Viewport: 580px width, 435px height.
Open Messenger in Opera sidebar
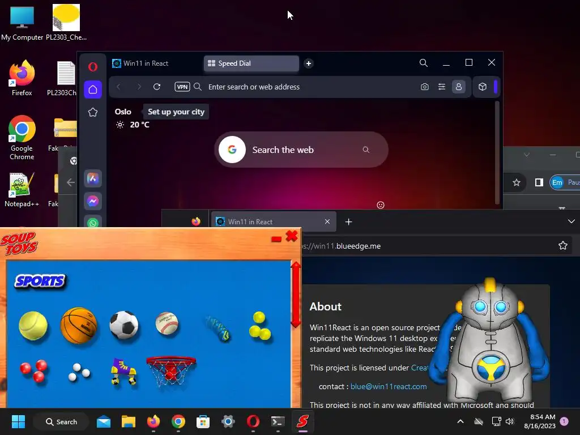point(93,201)
